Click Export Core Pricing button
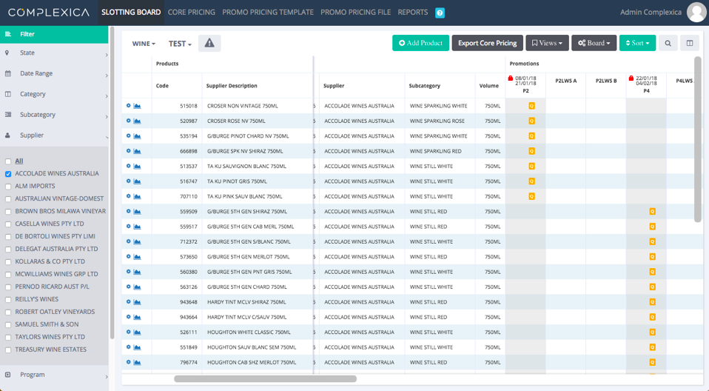Screen dimensions: 709x391 488,43
